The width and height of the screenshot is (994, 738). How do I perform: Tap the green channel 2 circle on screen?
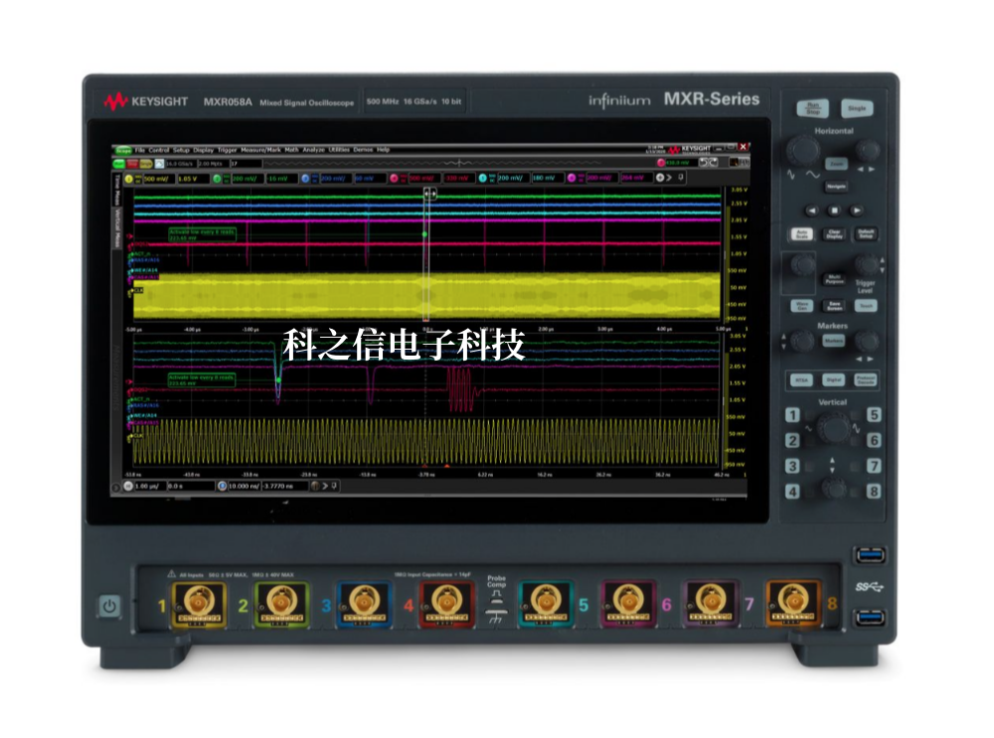[217, 179]
